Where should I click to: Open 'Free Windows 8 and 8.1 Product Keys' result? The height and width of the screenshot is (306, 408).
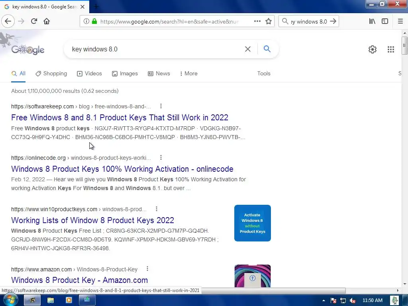120,118
